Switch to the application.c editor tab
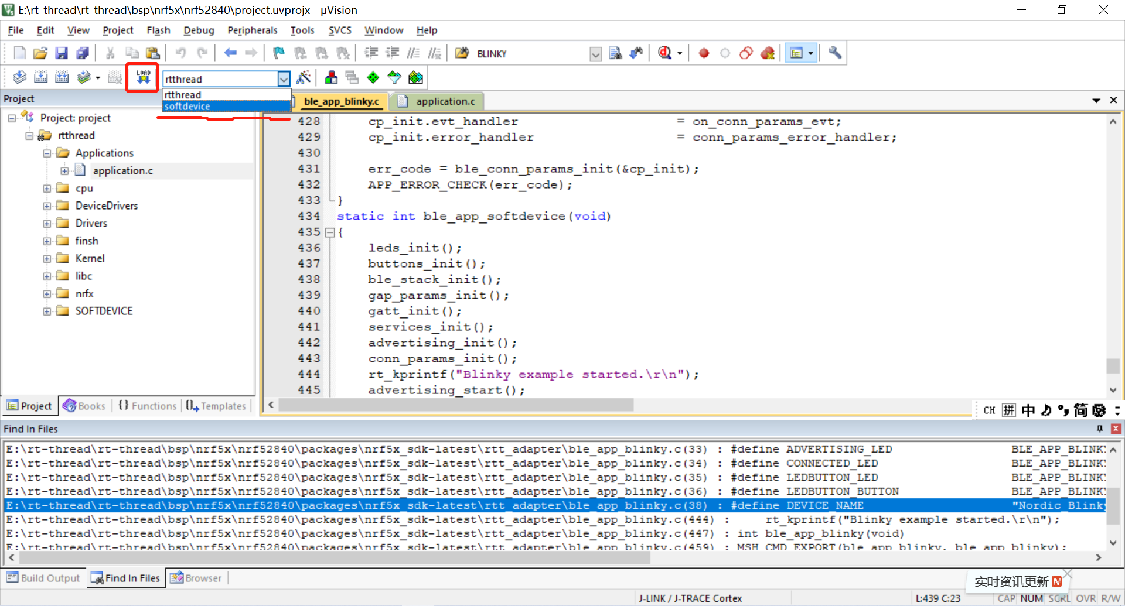 pyautogui.click(x=438, y=101)
